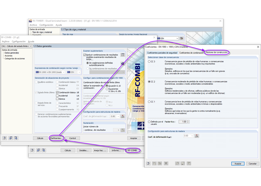Viewport: 261px width, 186px height.
Task: Click the icon just left of the X in Coeficientes
Action: pyautogui.click(x=160, y=164)
